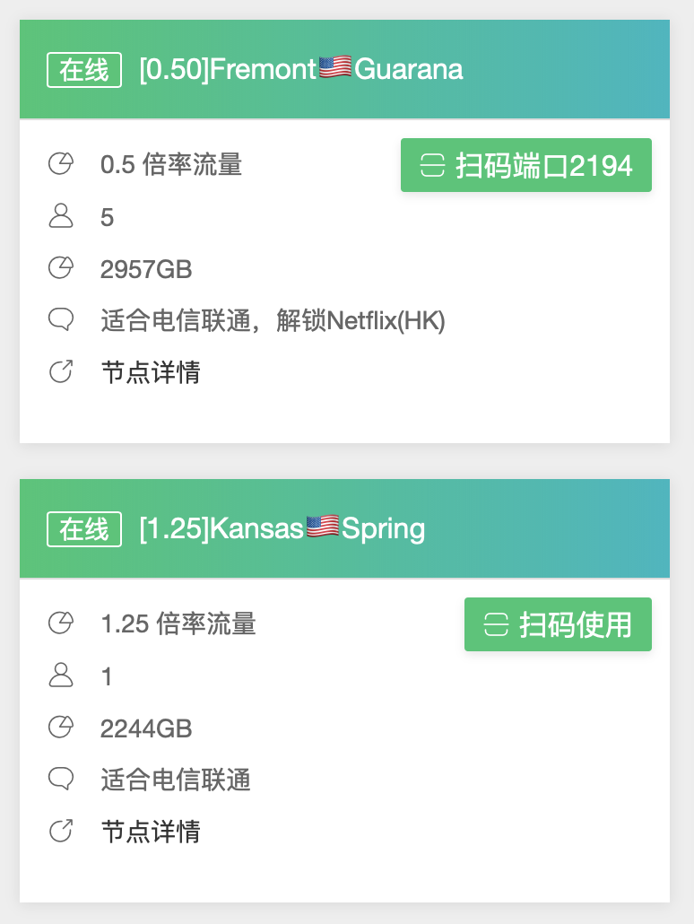Click the user count icon in Fremont card
Image resolution: width=694 pixels, height=924 pixels.
pyautogui.click(x=60, y=216)
